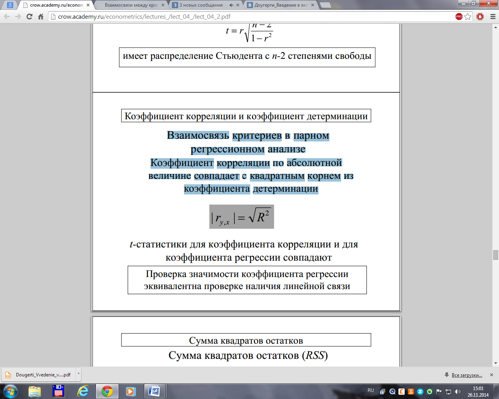The width and height of the screenshot is (499, 399).
Task: Open the Windows Start menu
Action: pyautogui.click(x=10, y=391)
